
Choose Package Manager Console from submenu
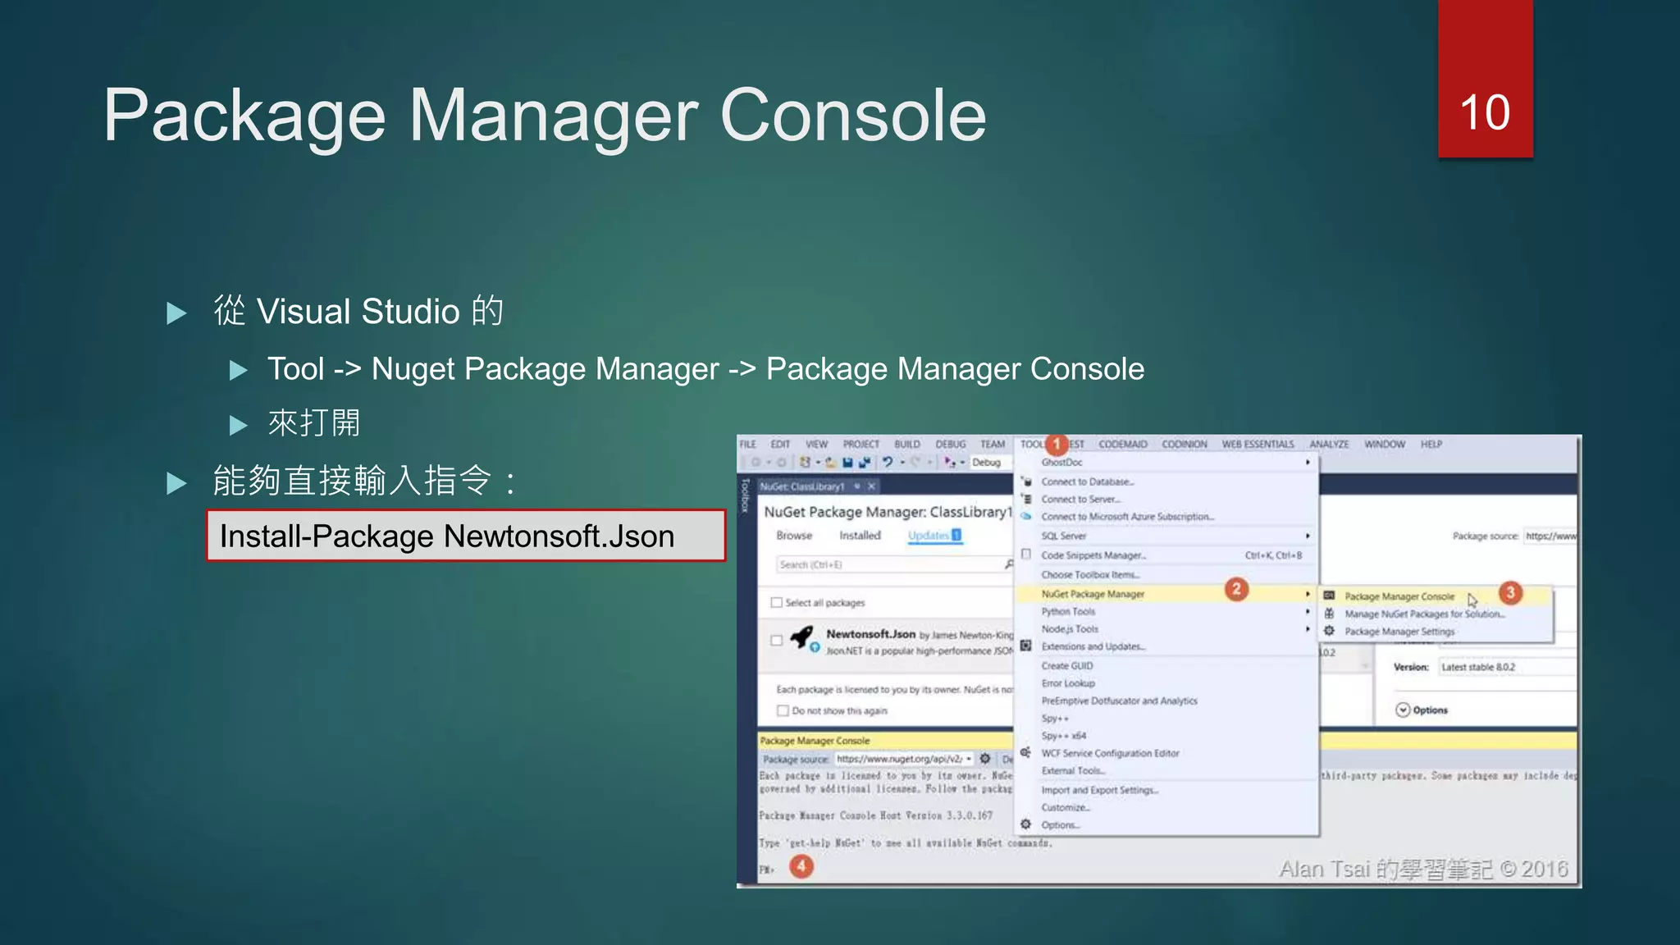click(1436, 596)
